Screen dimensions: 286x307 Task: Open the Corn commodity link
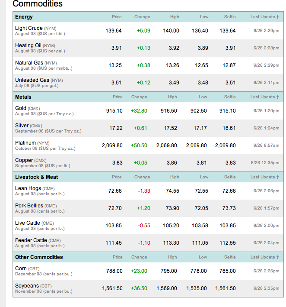pos(21,268)
